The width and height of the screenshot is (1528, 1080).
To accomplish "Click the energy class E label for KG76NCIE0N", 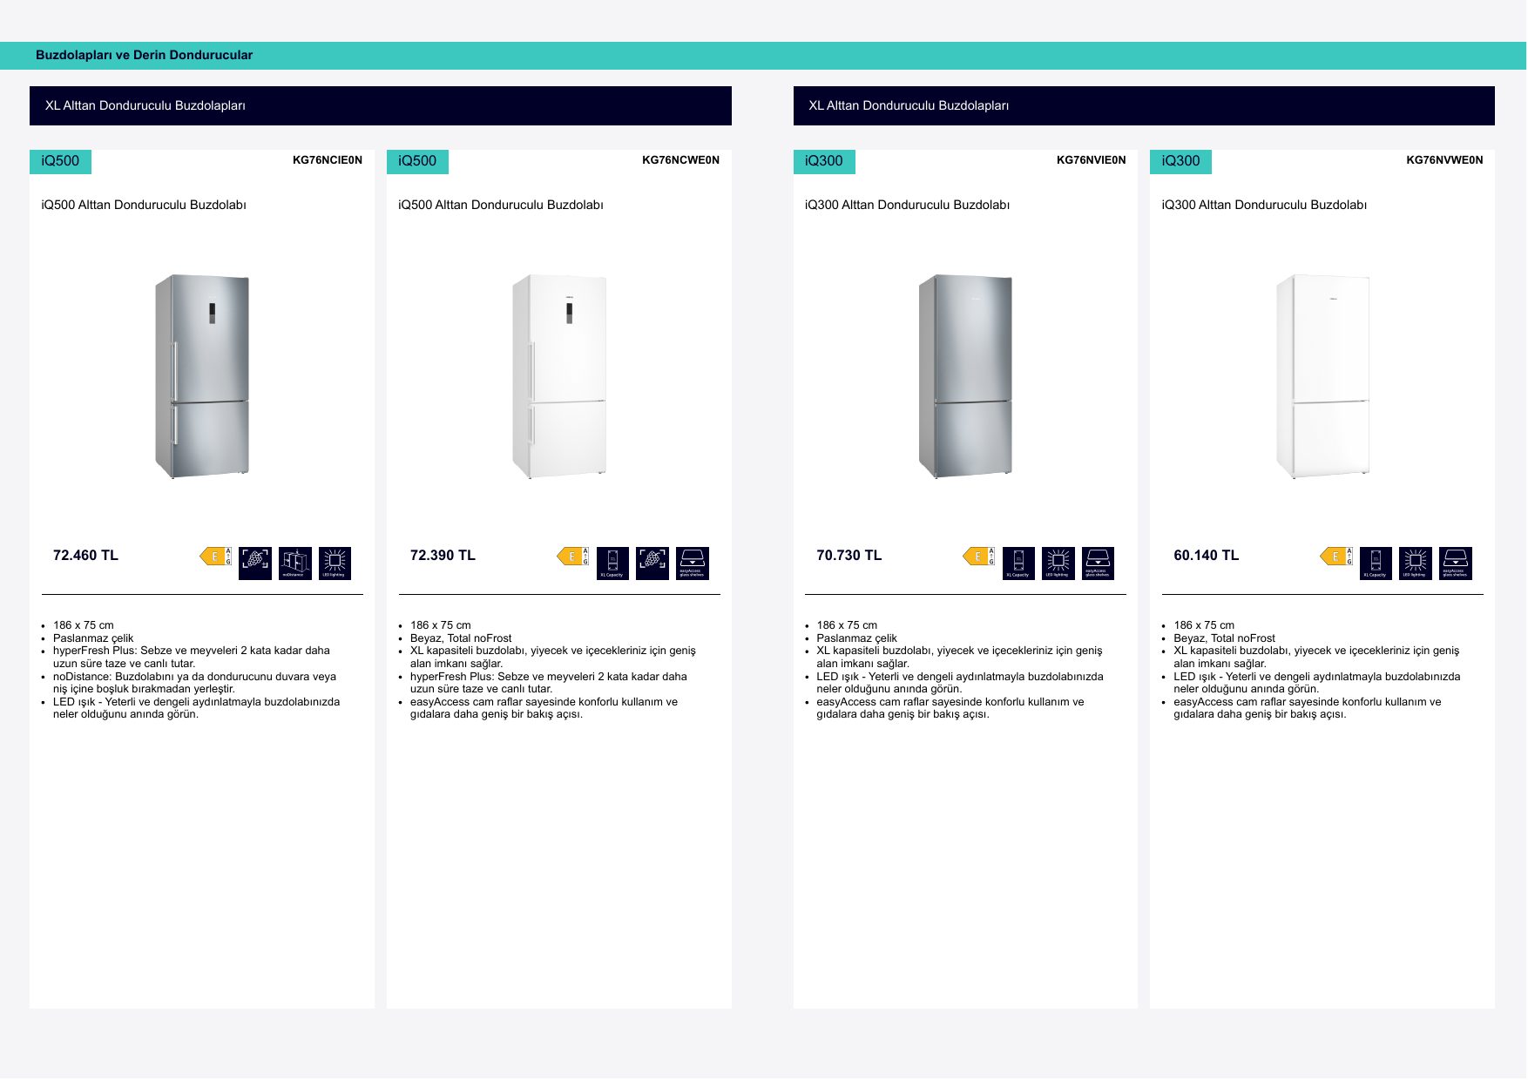I will [x=216, y=557].
